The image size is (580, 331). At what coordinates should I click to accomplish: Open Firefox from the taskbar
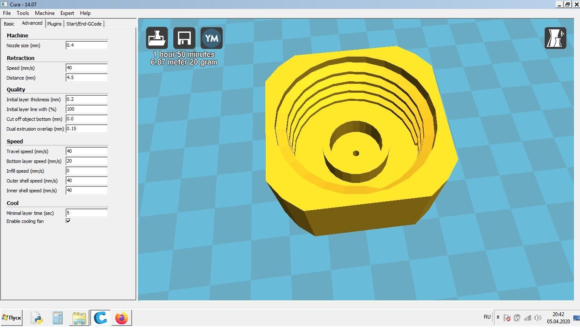point(122,318)
